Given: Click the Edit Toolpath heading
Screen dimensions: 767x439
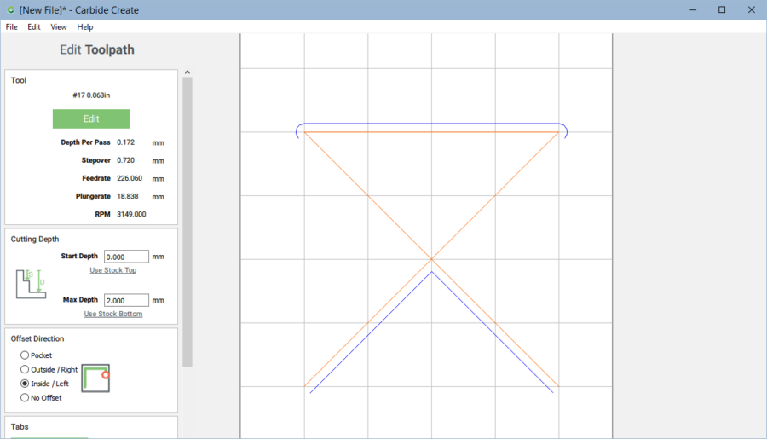Looking at the screenshot, I should click(97, 50).
